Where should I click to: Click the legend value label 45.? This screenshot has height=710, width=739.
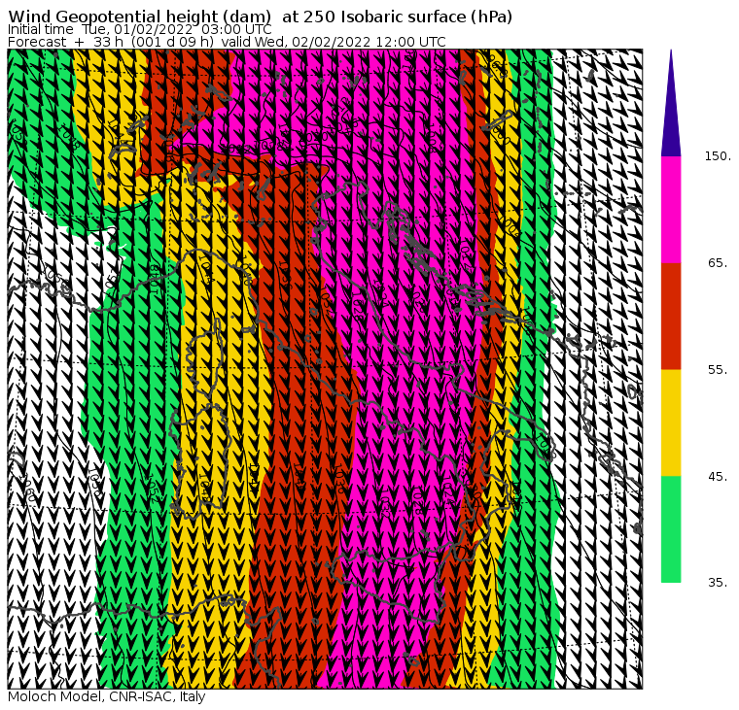(x=718, y=477)
